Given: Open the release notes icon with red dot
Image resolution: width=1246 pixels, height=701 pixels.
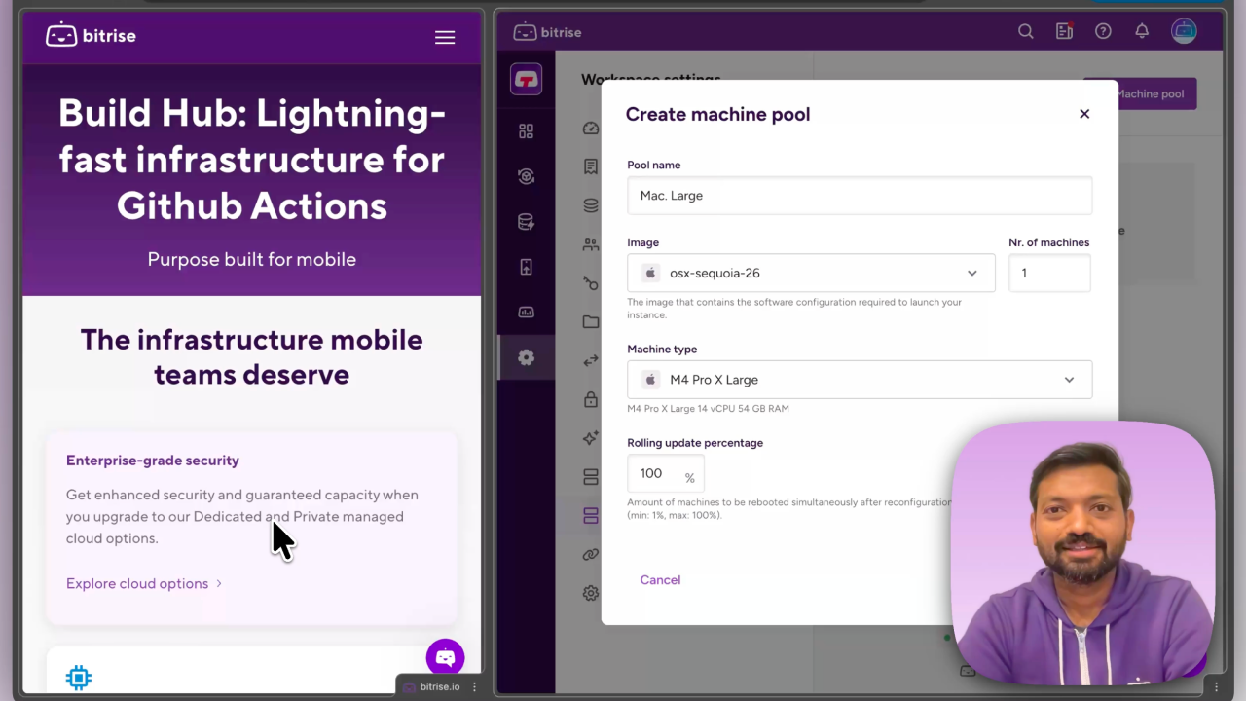Looking at the screenshot, I should [x=1064, y=31].
